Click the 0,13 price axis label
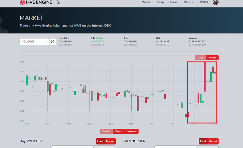The height and width of the screenshot is (148, 243). click(22, 62)
